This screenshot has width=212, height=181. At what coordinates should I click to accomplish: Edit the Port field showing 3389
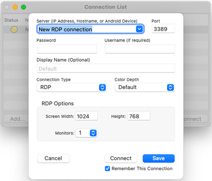point(163,29)
